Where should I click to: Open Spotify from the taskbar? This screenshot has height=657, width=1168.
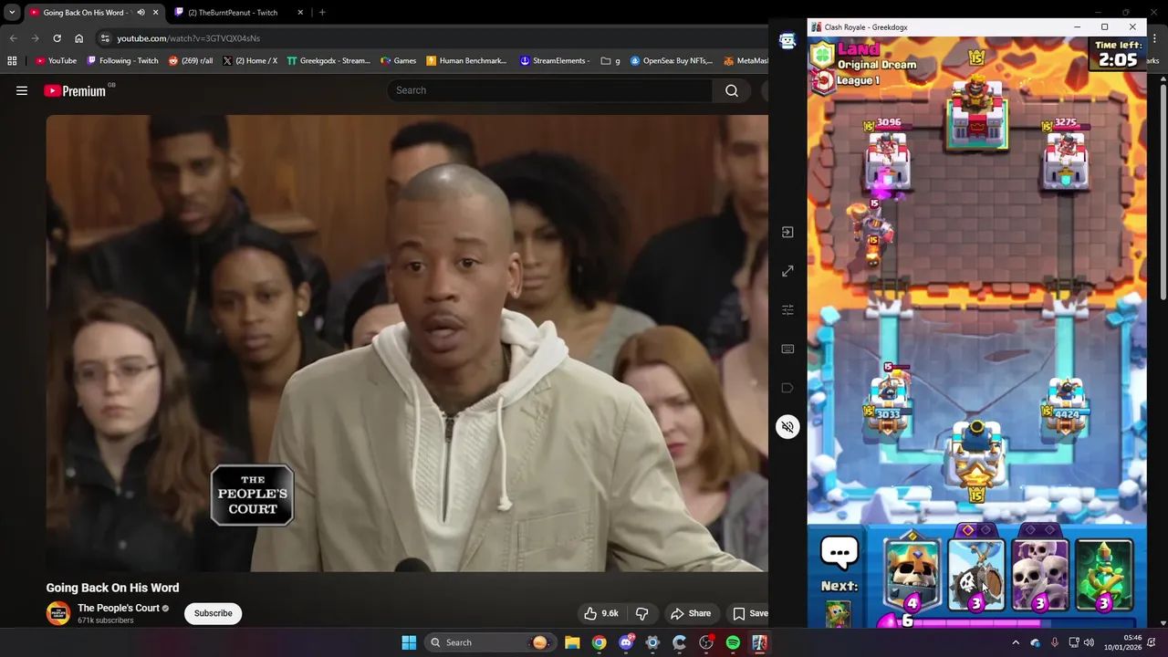point(733,642)
